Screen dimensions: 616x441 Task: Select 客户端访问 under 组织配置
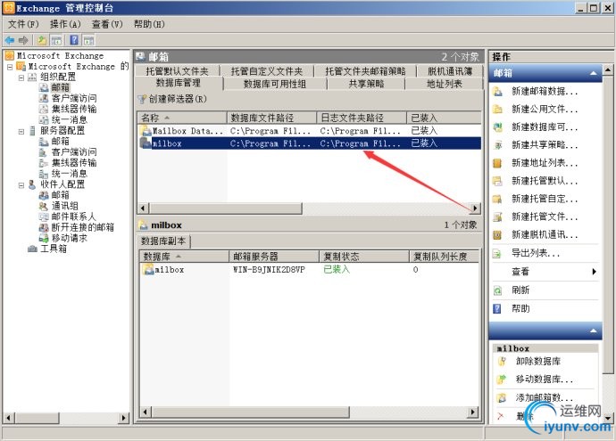click(x=74, y=98)
